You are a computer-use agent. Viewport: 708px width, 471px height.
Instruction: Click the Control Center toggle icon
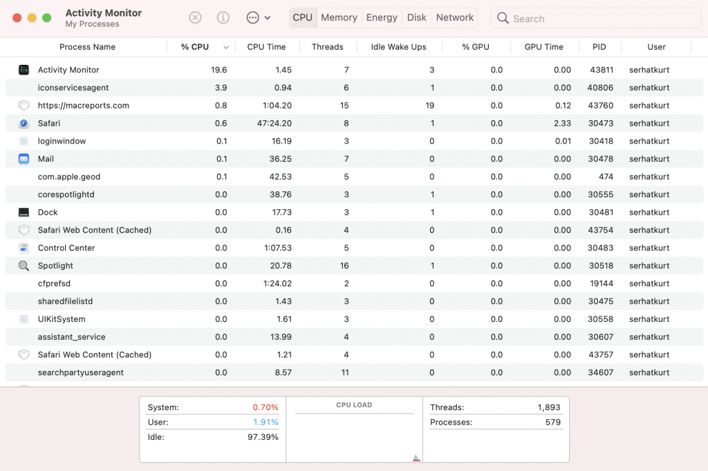click(24, 248)
